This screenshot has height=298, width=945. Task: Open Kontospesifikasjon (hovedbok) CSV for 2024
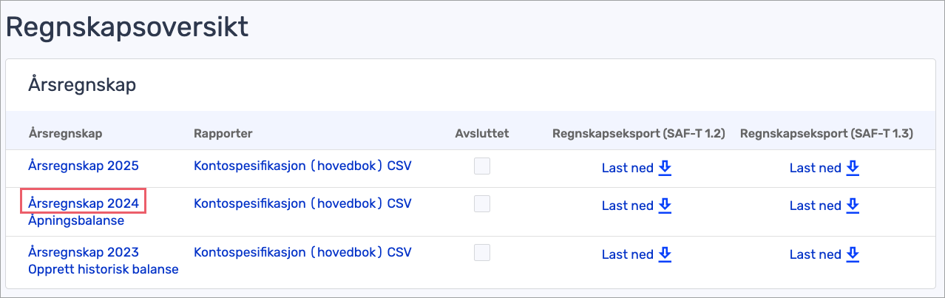pyautogui.click(x=302, y=203)
